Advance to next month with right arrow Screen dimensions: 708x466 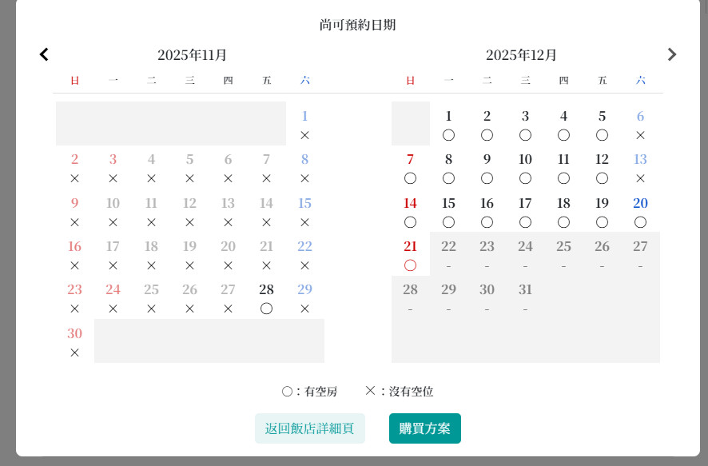click(x=672, y=54)
